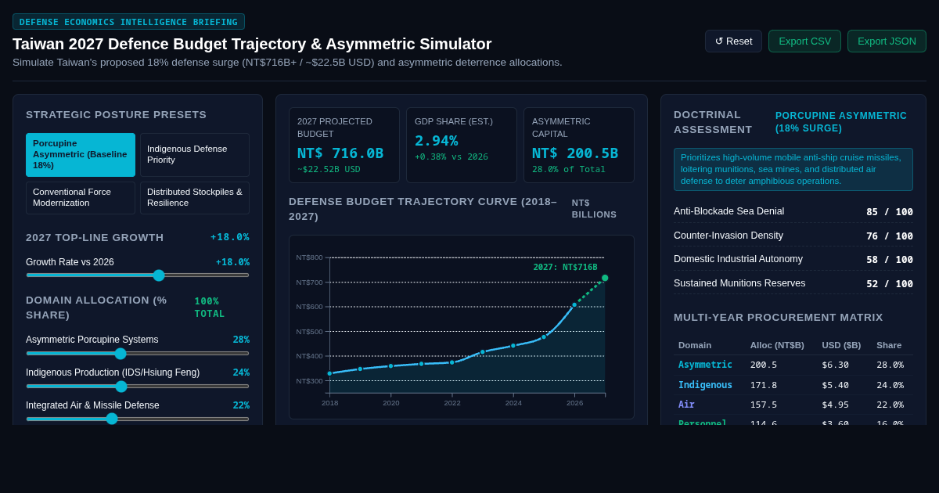Click the Air domain table row

[793, 405]
